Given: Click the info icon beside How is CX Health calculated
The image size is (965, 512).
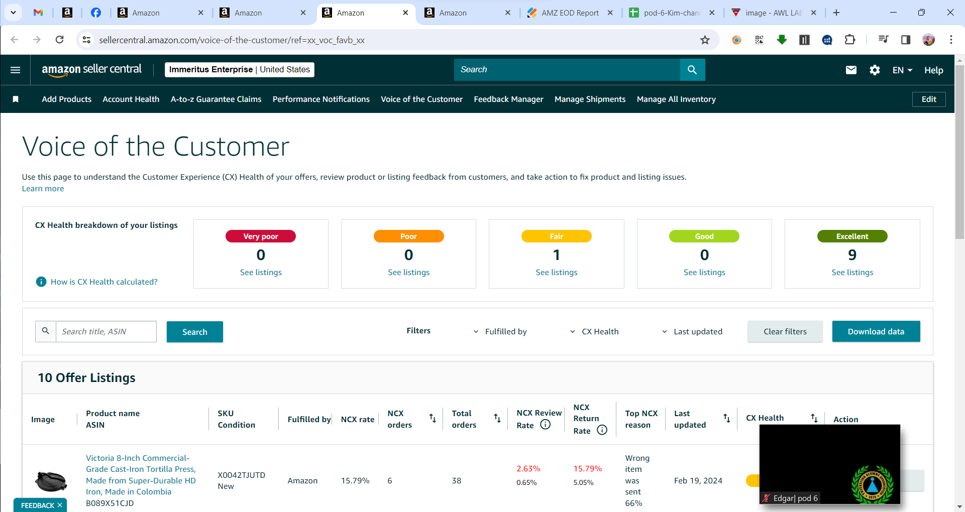Looking at the screenshot, I should coord(41,282).
